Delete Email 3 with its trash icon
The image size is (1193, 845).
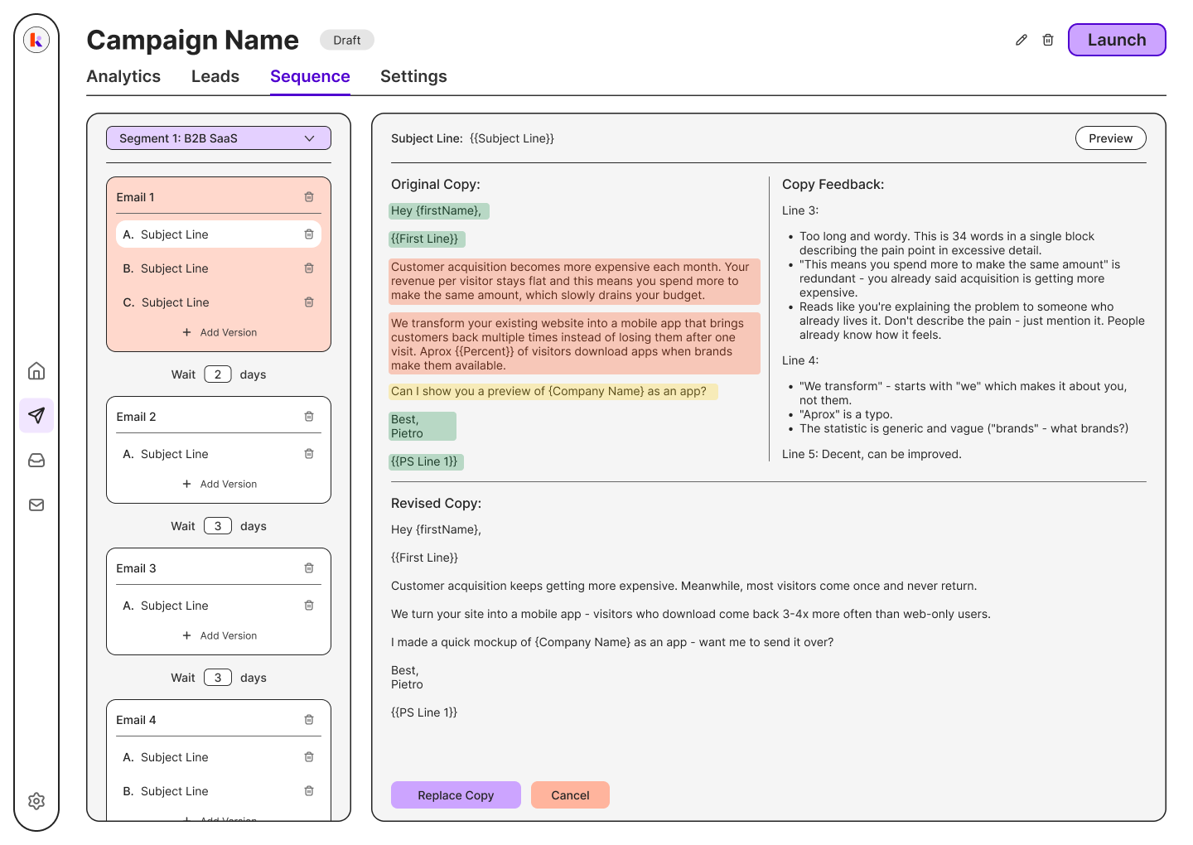click(x=309, y=568)
